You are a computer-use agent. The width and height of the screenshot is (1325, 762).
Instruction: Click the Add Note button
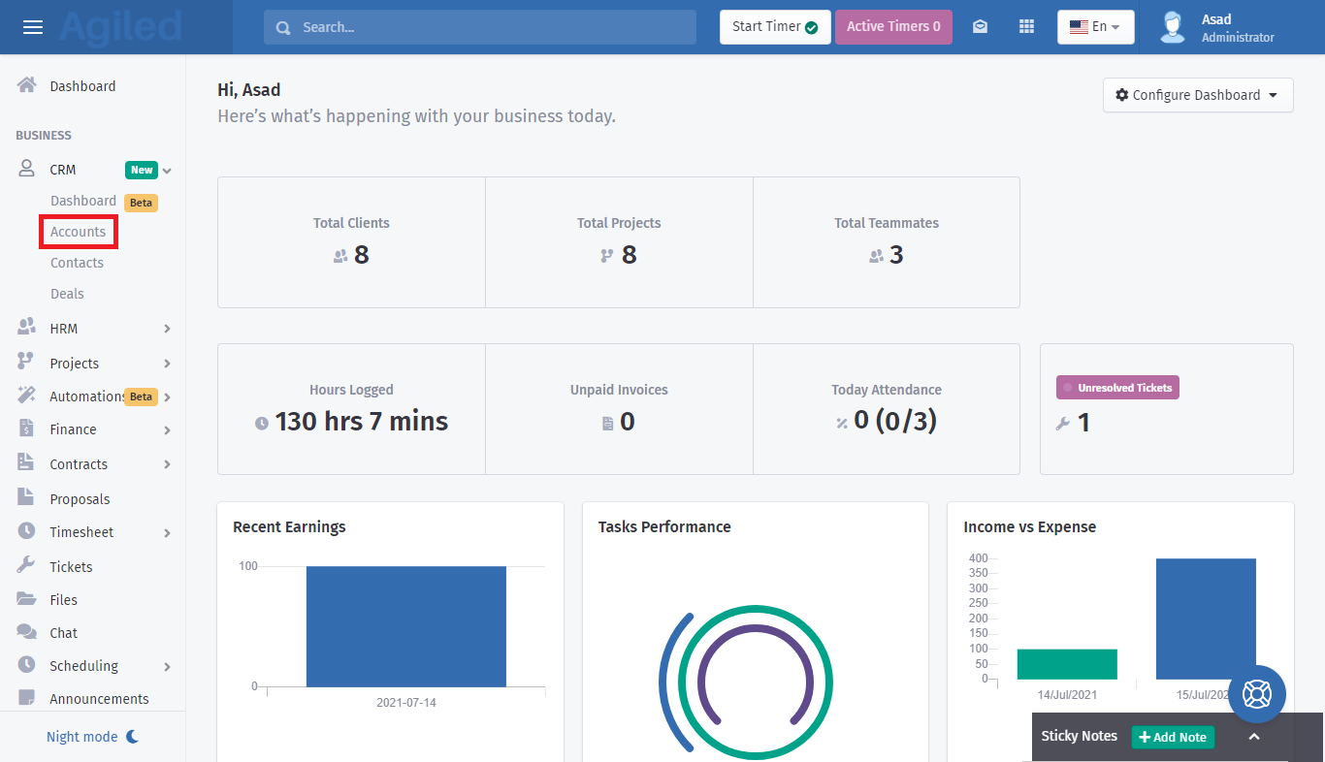(x=1172, y=737)
